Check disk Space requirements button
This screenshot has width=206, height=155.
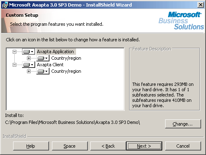69,146
